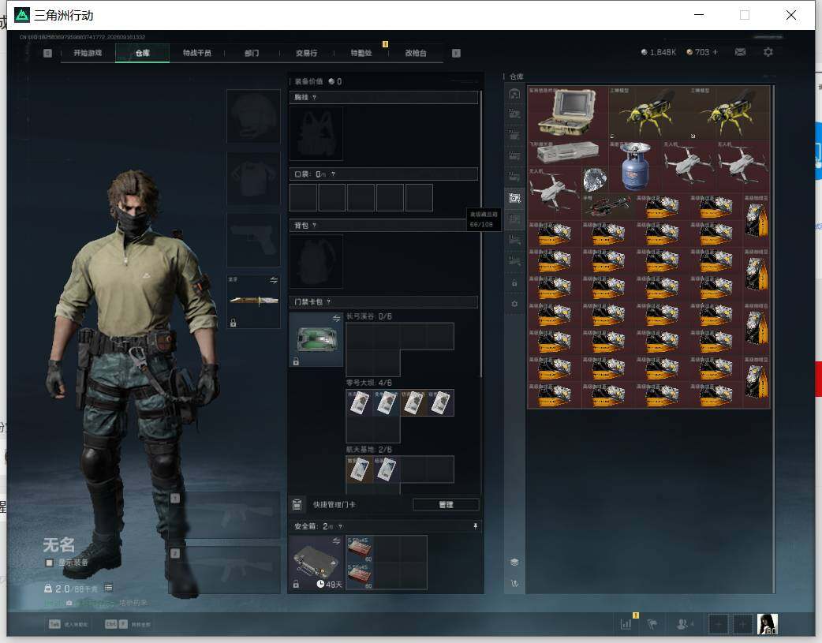The image size is (822, 643).
Task: Click the gear icon in warehouse sidebar
Action: click(514, 304)
